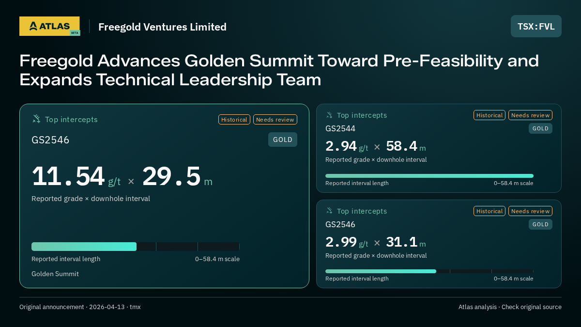Click the GOLD badge on the 11.54 g/t card
The width and height of the screenshot is (581, 327).
(283, 140)
